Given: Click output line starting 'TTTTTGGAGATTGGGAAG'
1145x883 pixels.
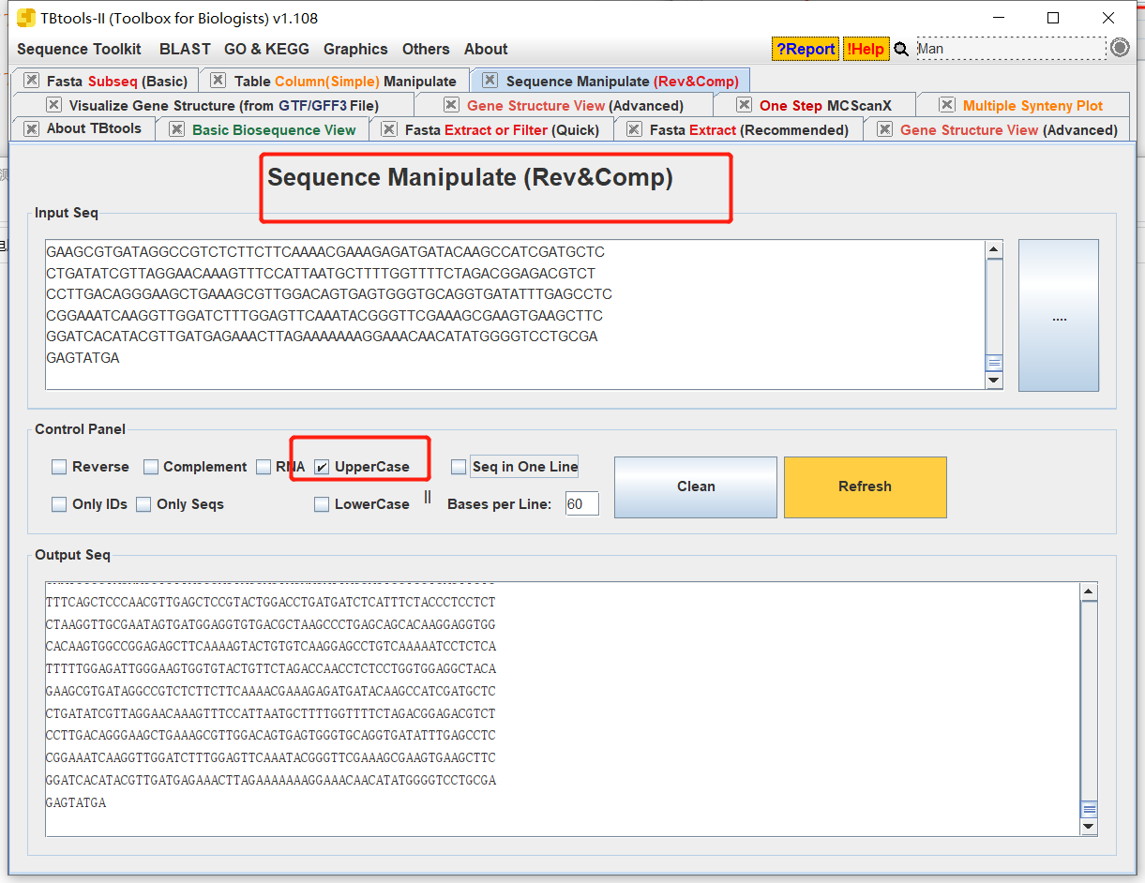Looking at the screenshot, I should tap(271, 669).
